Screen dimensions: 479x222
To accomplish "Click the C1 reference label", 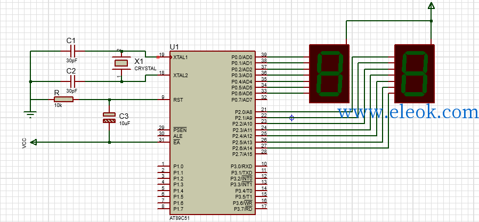I will tap(71, 40).
